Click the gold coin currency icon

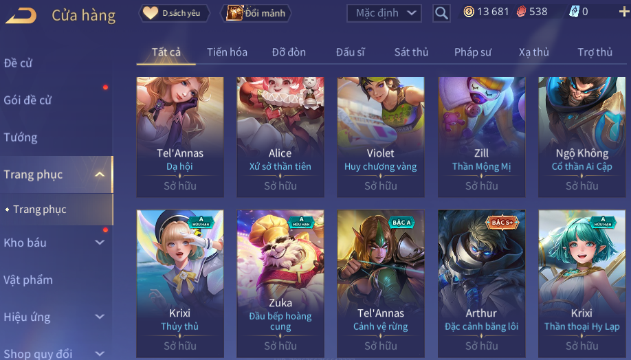click(x=468, y=12)
